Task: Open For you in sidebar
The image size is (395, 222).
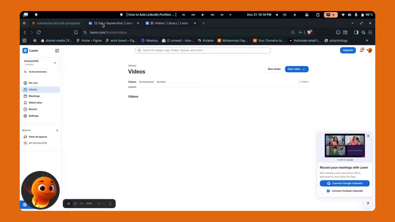Action: (40, 83)
